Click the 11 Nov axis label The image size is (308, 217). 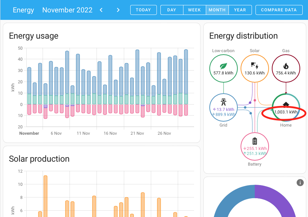click(x=83, y=133)
